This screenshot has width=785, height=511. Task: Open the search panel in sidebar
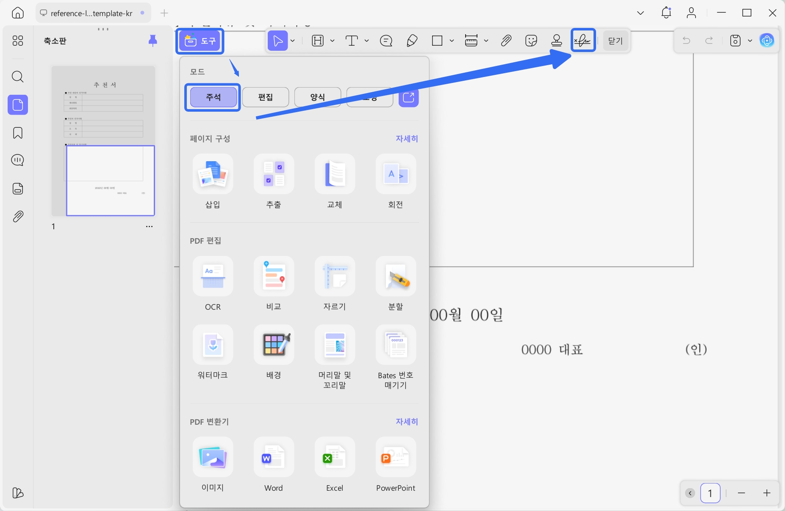(x=18, y=77)
